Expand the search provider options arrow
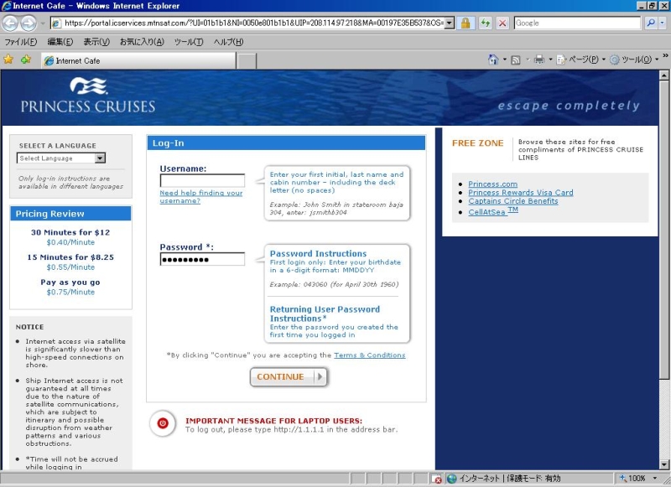 (663, 23)
